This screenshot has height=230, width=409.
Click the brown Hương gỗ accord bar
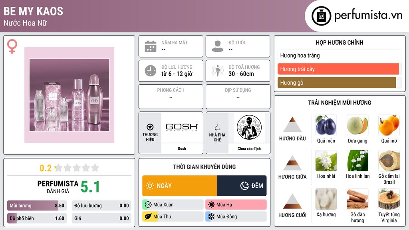(337, 83)
